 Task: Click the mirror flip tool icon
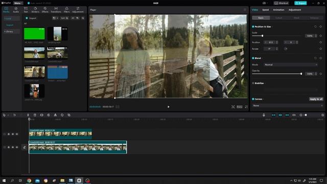pos(55,115)
